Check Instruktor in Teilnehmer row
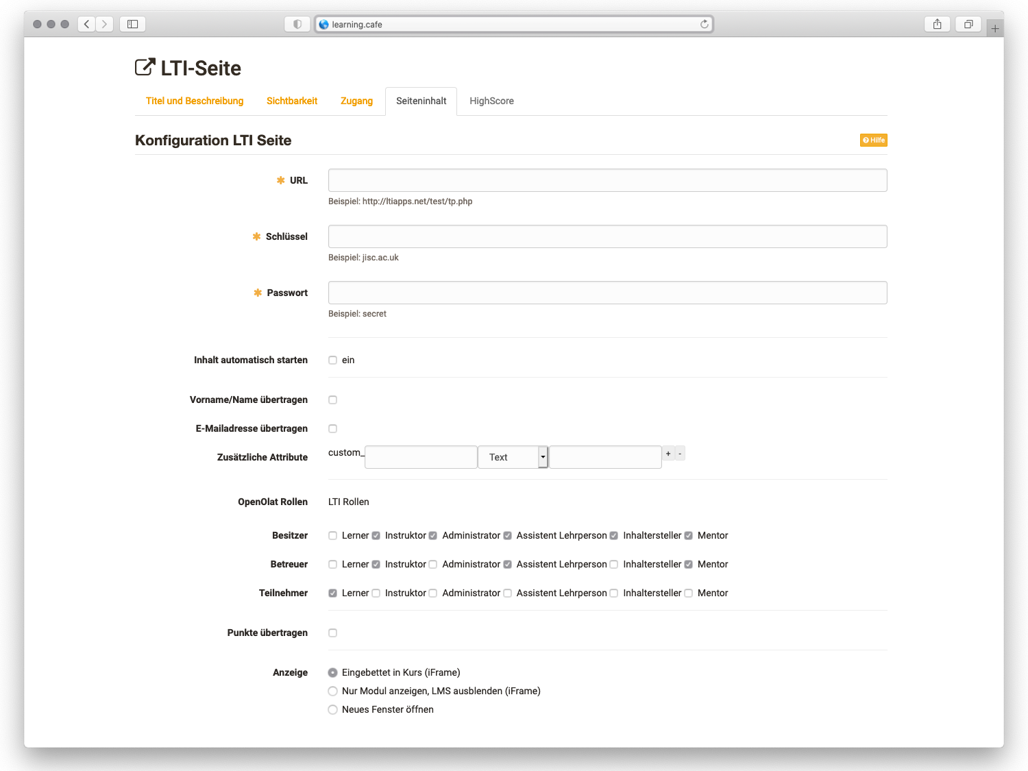This screenshot has width=1028, height=771. [x=376, y=593]
